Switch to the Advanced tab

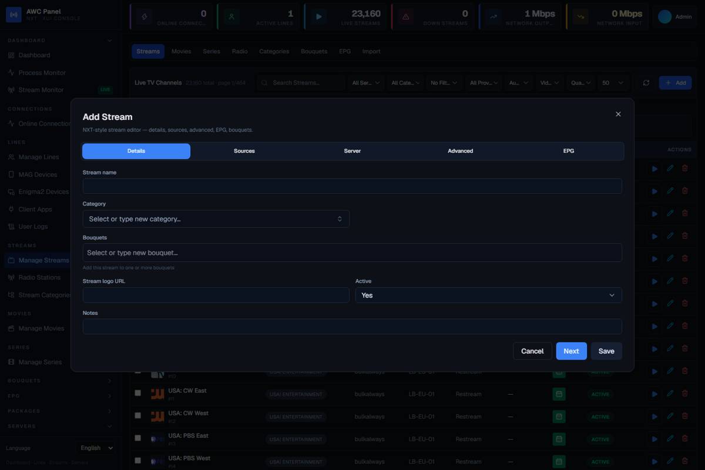(x=461, y=151)
